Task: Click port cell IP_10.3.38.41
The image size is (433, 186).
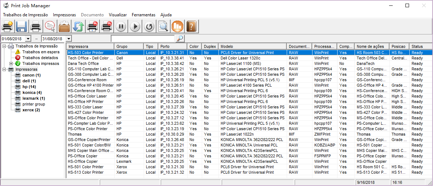Action: tap(172, 58)
